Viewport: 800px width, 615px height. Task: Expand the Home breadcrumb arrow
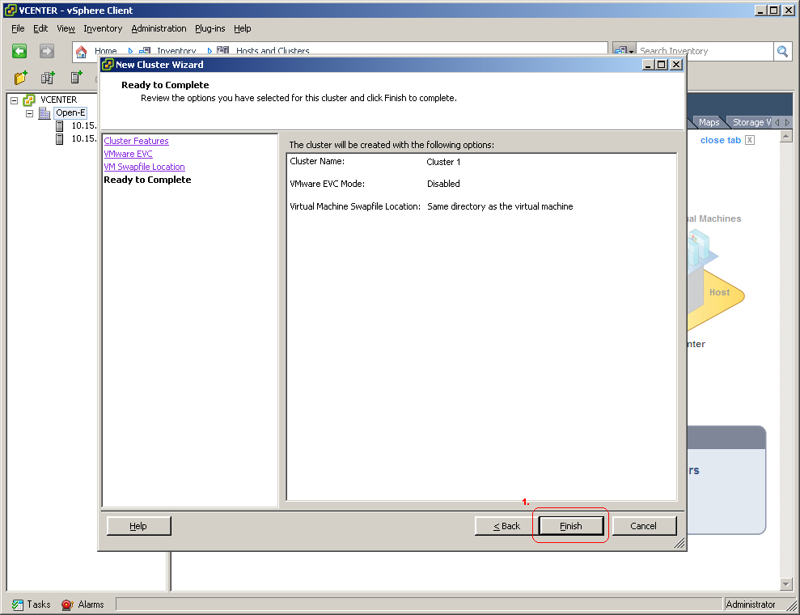[130, 51]
